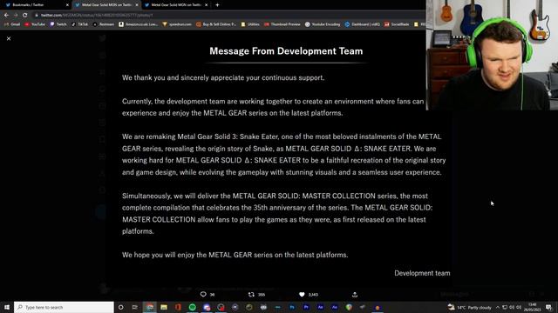Focus the twitter.com address bar

click(228, 15)
